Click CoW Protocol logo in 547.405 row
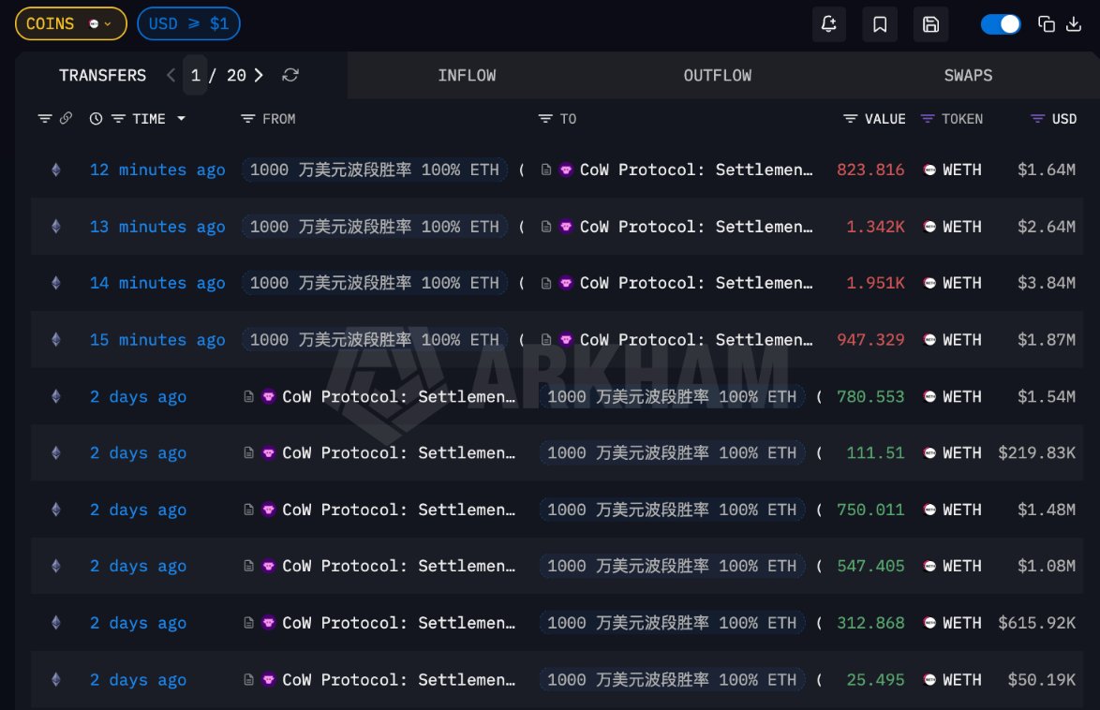The height and width of the screenshot is (710, 1100). point(269,566)
